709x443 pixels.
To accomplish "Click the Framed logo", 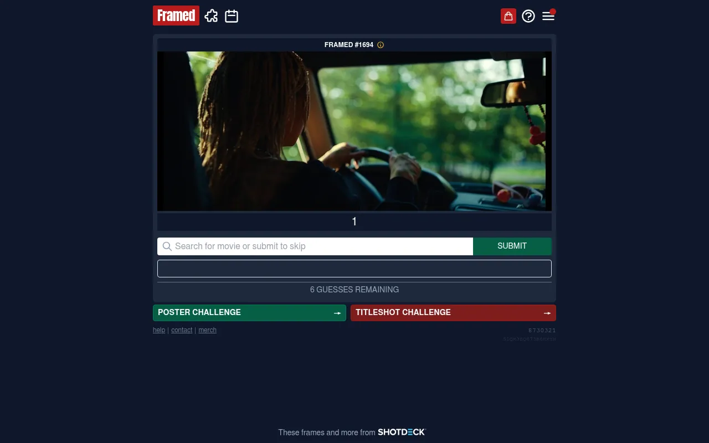I will click(176, 16).
